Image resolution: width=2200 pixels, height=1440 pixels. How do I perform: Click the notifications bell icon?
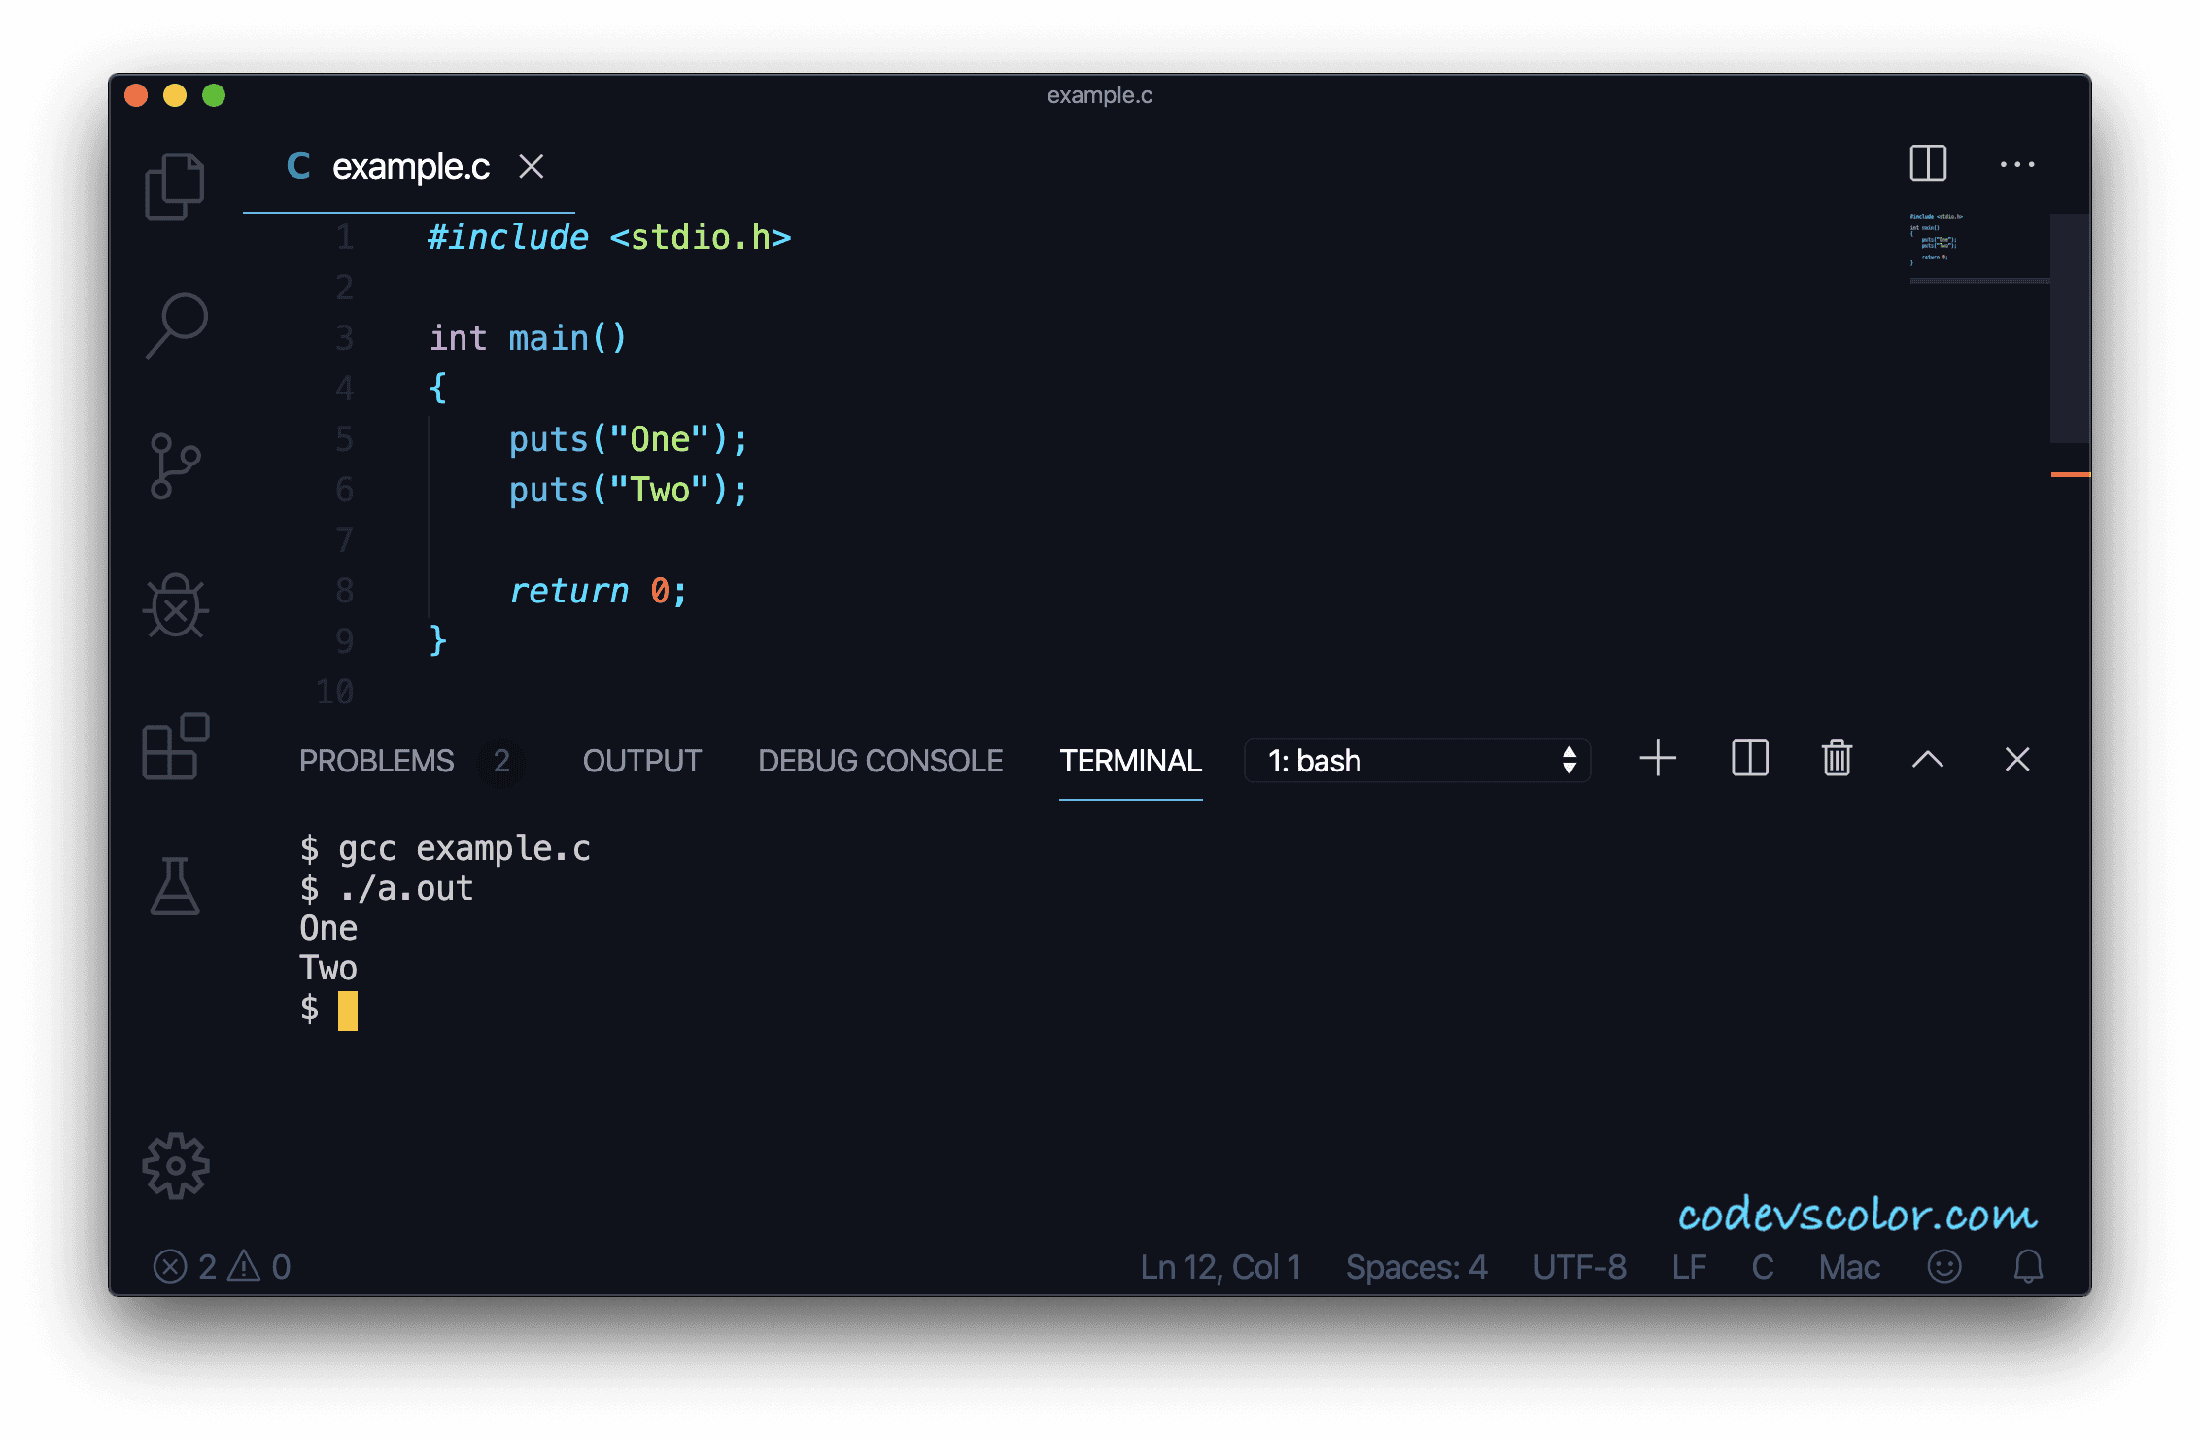tap(2028, 1266)
